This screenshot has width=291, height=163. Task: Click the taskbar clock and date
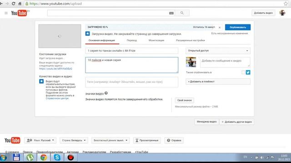pos(284,158)
